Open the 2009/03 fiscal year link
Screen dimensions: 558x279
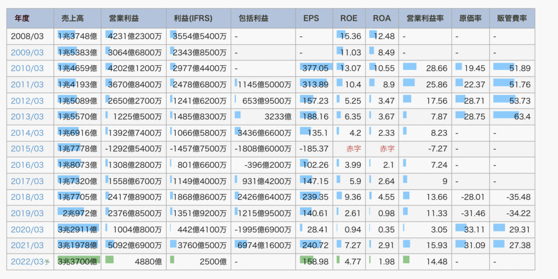[27, 53]
